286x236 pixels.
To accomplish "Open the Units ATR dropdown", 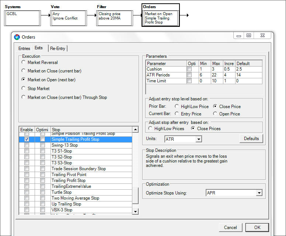I will (x=199, y=139).
